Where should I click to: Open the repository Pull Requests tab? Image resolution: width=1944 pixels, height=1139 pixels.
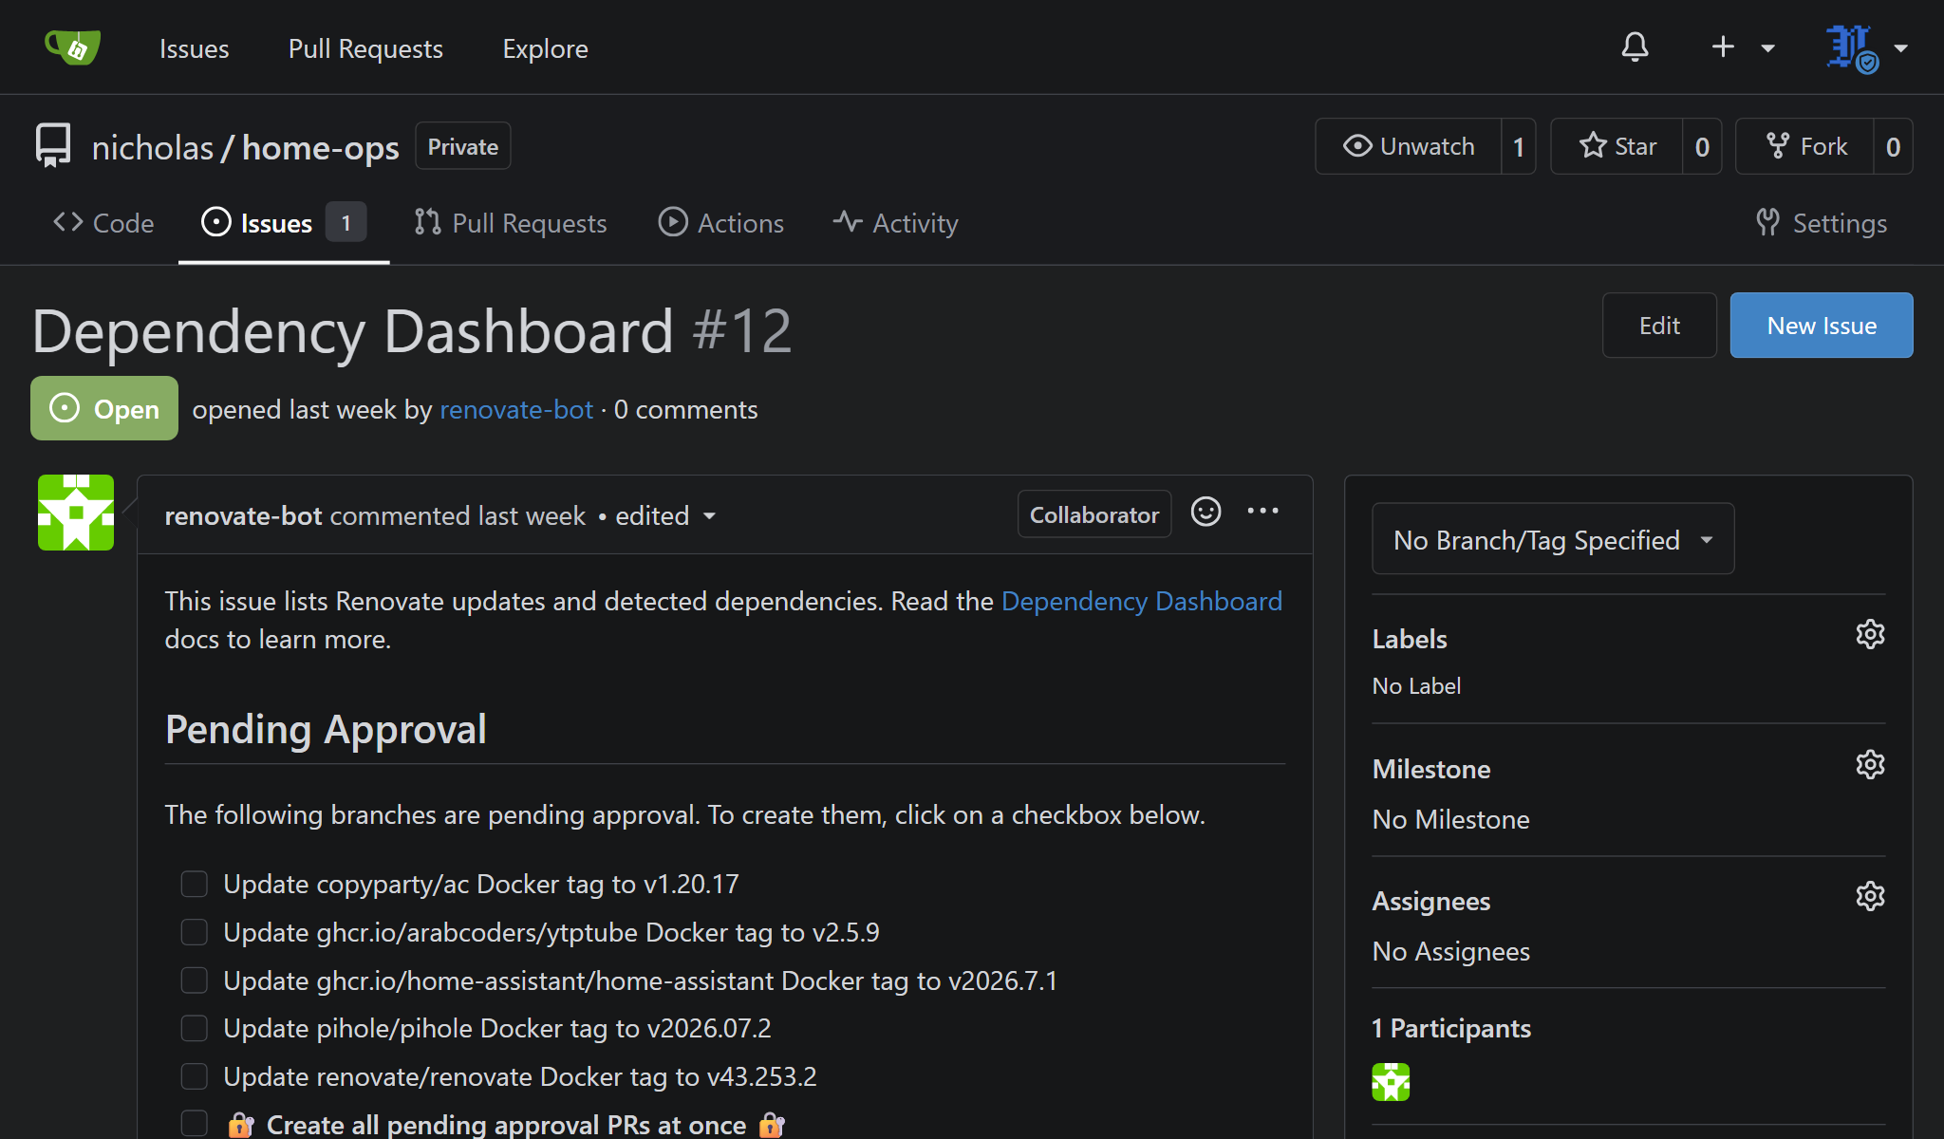[x=511, y=223]
